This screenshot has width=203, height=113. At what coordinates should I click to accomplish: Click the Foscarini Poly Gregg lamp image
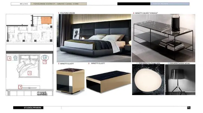(x=148, y=80)
